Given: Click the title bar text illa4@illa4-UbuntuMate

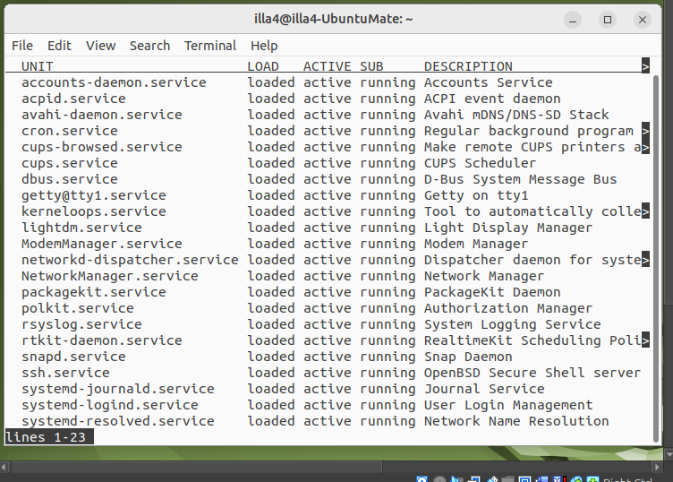Looking at the screenshot, I should pos(333,19).
